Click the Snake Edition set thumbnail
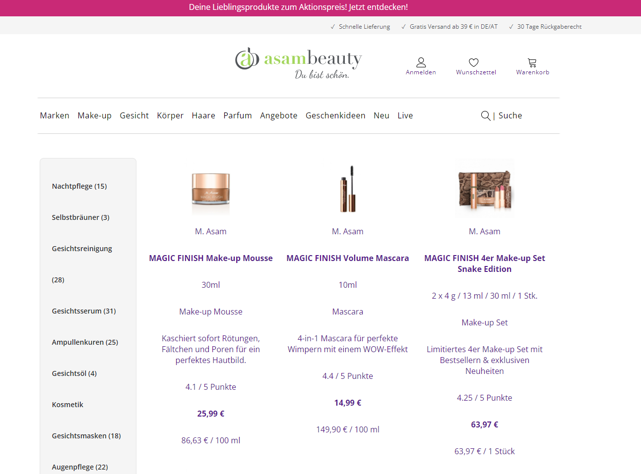The image size is (641, 474). tap(484, 188)
